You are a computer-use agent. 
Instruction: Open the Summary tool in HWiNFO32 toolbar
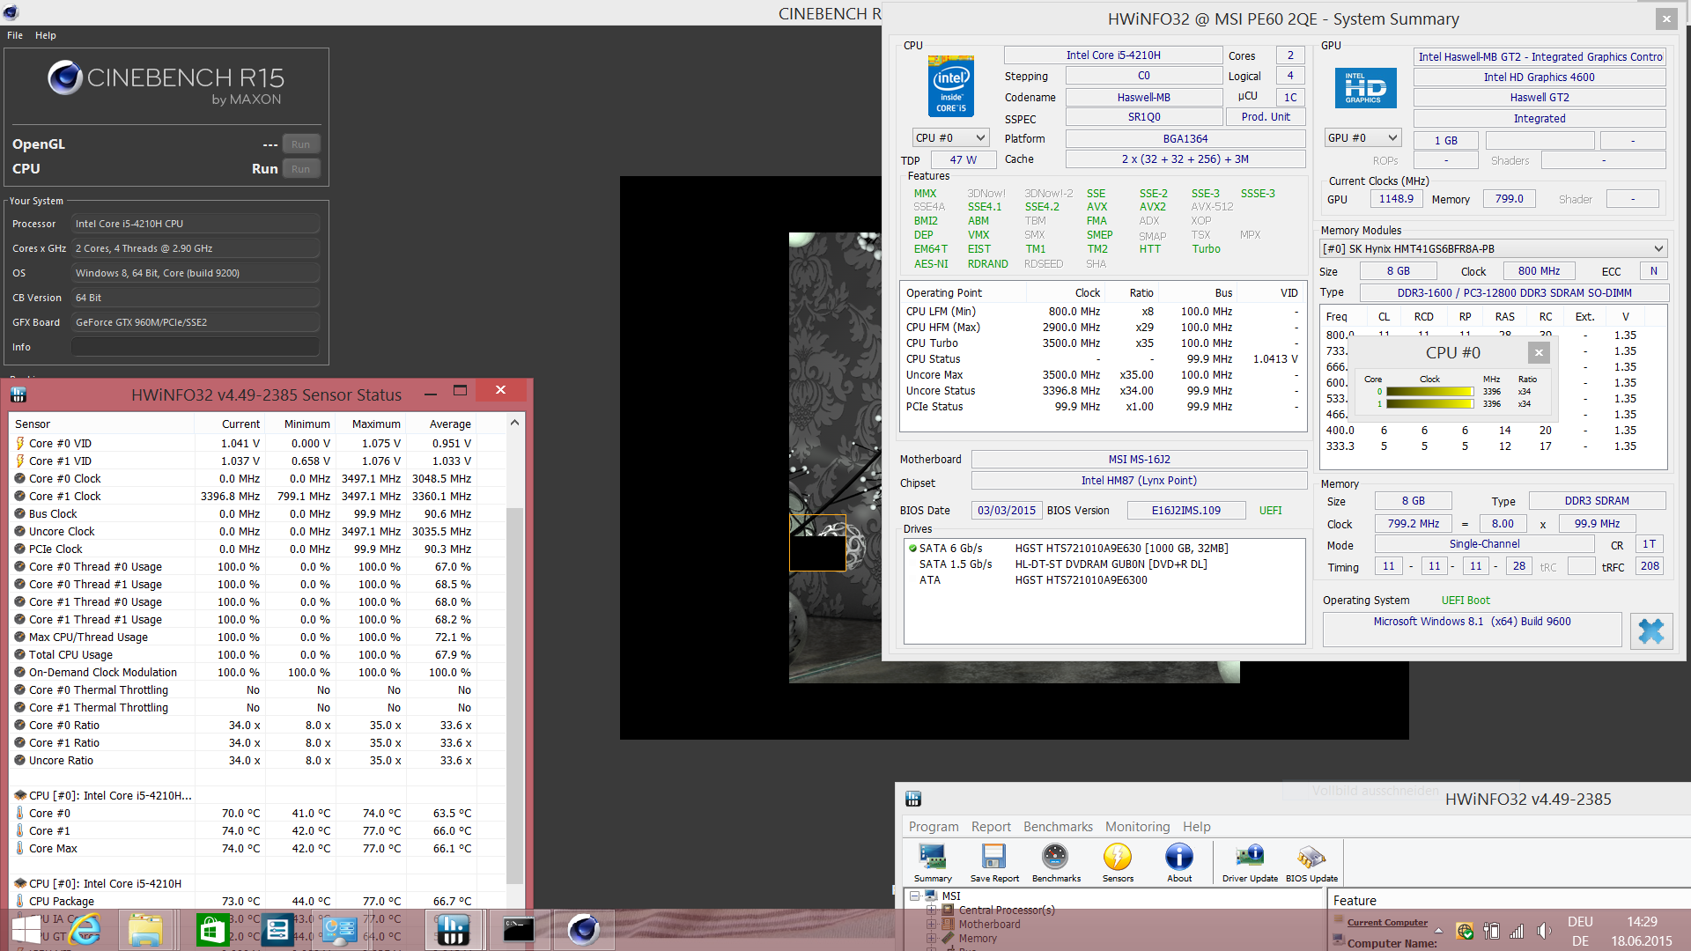(x=933, y=863)
